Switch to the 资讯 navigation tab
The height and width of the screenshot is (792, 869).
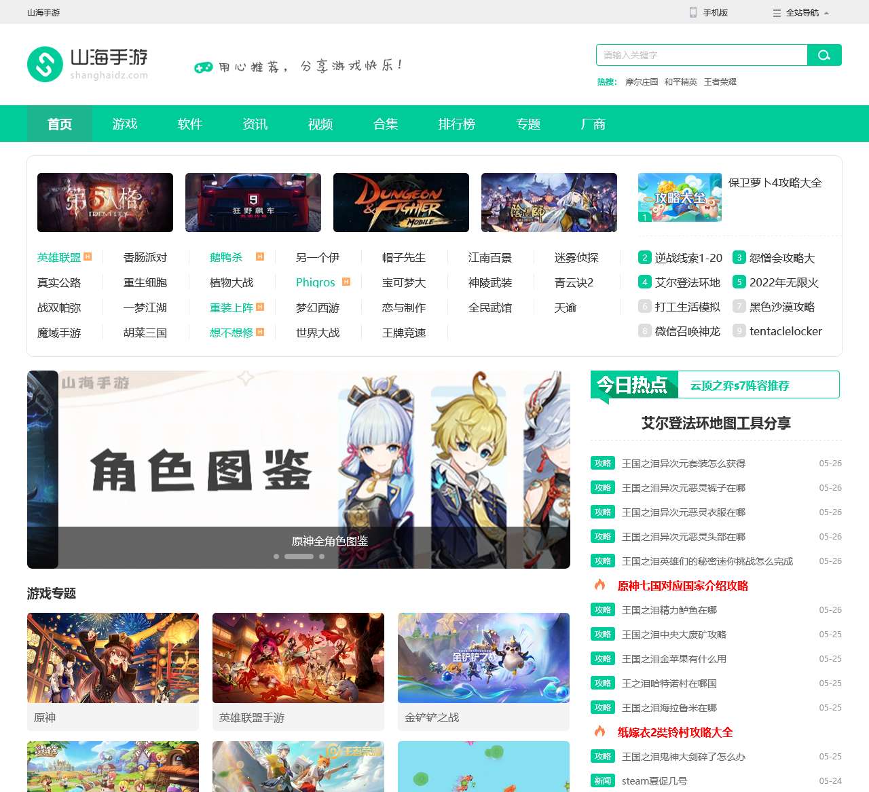click(x=255, y=124)
